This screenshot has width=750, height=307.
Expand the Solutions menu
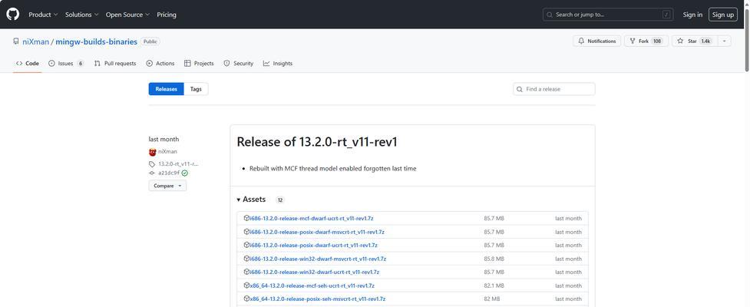[x=82, y=15]
